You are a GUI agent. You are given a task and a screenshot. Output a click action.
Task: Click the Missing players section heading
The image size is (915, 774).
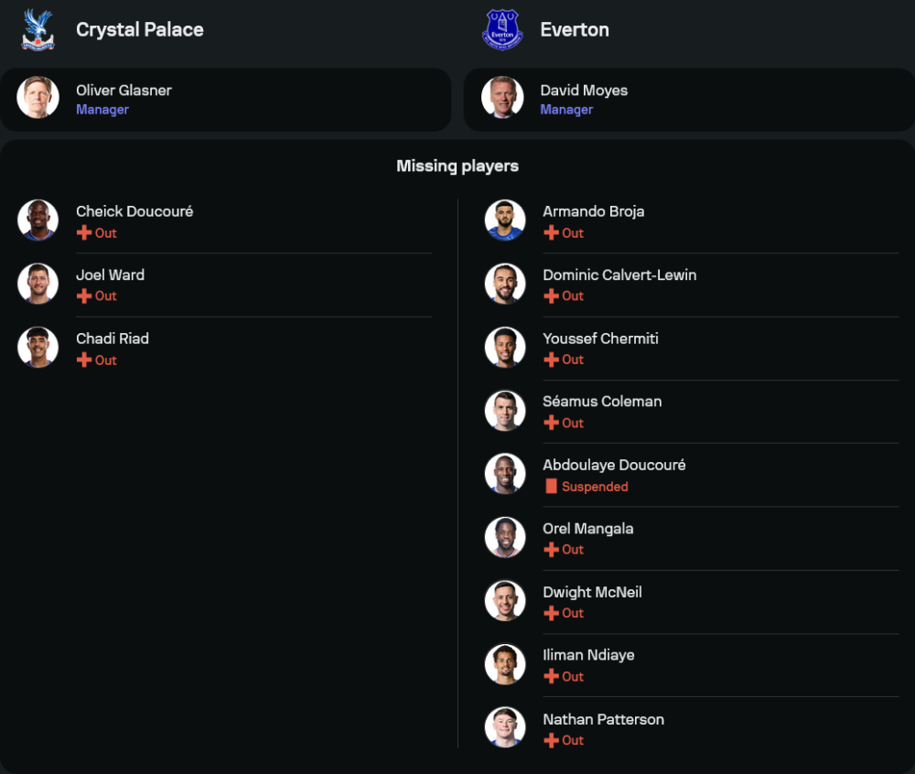pos(457,166)
